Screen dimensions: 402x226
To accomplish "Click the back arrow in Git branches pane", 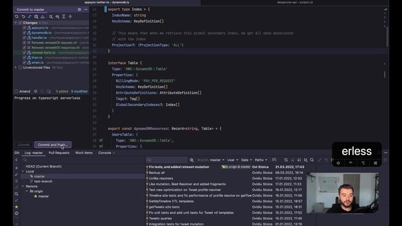I will (16, 160).
